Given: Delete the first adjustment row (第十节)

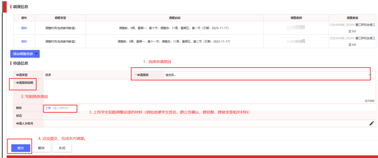Looking at the screenshot, I should 24,28.
